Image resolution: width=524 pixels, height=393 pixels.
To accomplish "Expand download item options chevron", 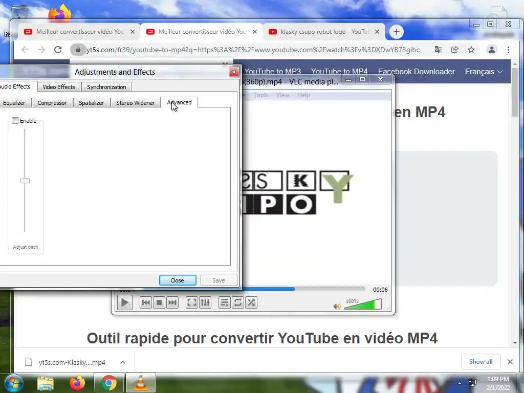I will [x=123, y=362].
